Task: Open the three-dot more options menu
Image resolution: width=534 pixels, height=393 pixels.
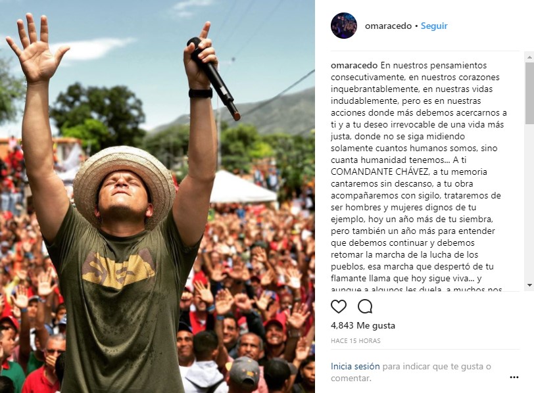Action: point(514,377)
